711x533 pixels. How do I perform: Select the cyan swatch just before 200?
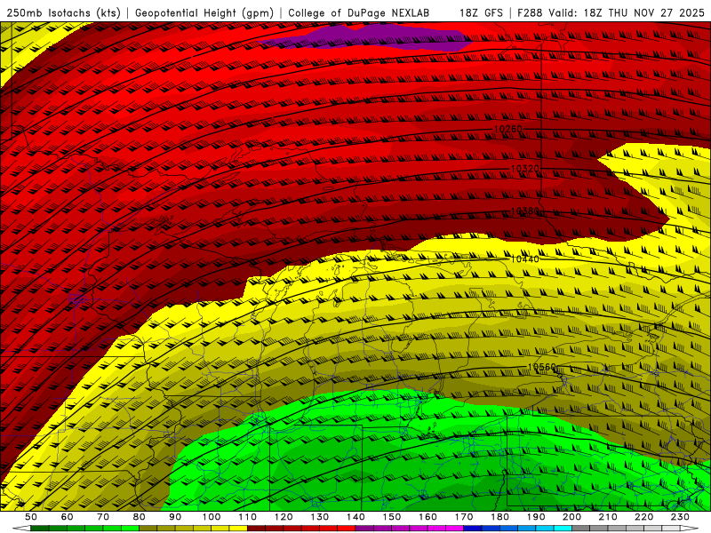(x=563, y=529)
